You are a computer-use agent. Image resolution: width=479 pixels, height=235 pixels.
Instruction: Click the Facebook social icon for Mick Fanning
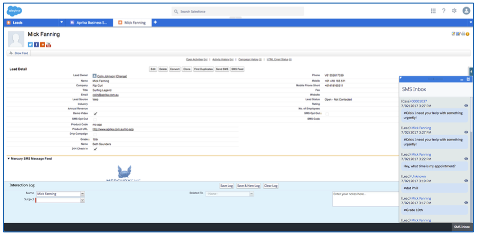[36, 45]
